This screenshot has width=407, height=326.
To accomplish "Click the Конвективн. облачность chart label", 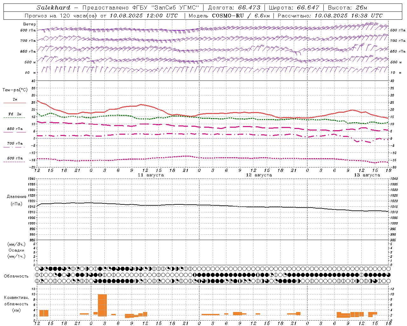I will [x=16, y=301].
